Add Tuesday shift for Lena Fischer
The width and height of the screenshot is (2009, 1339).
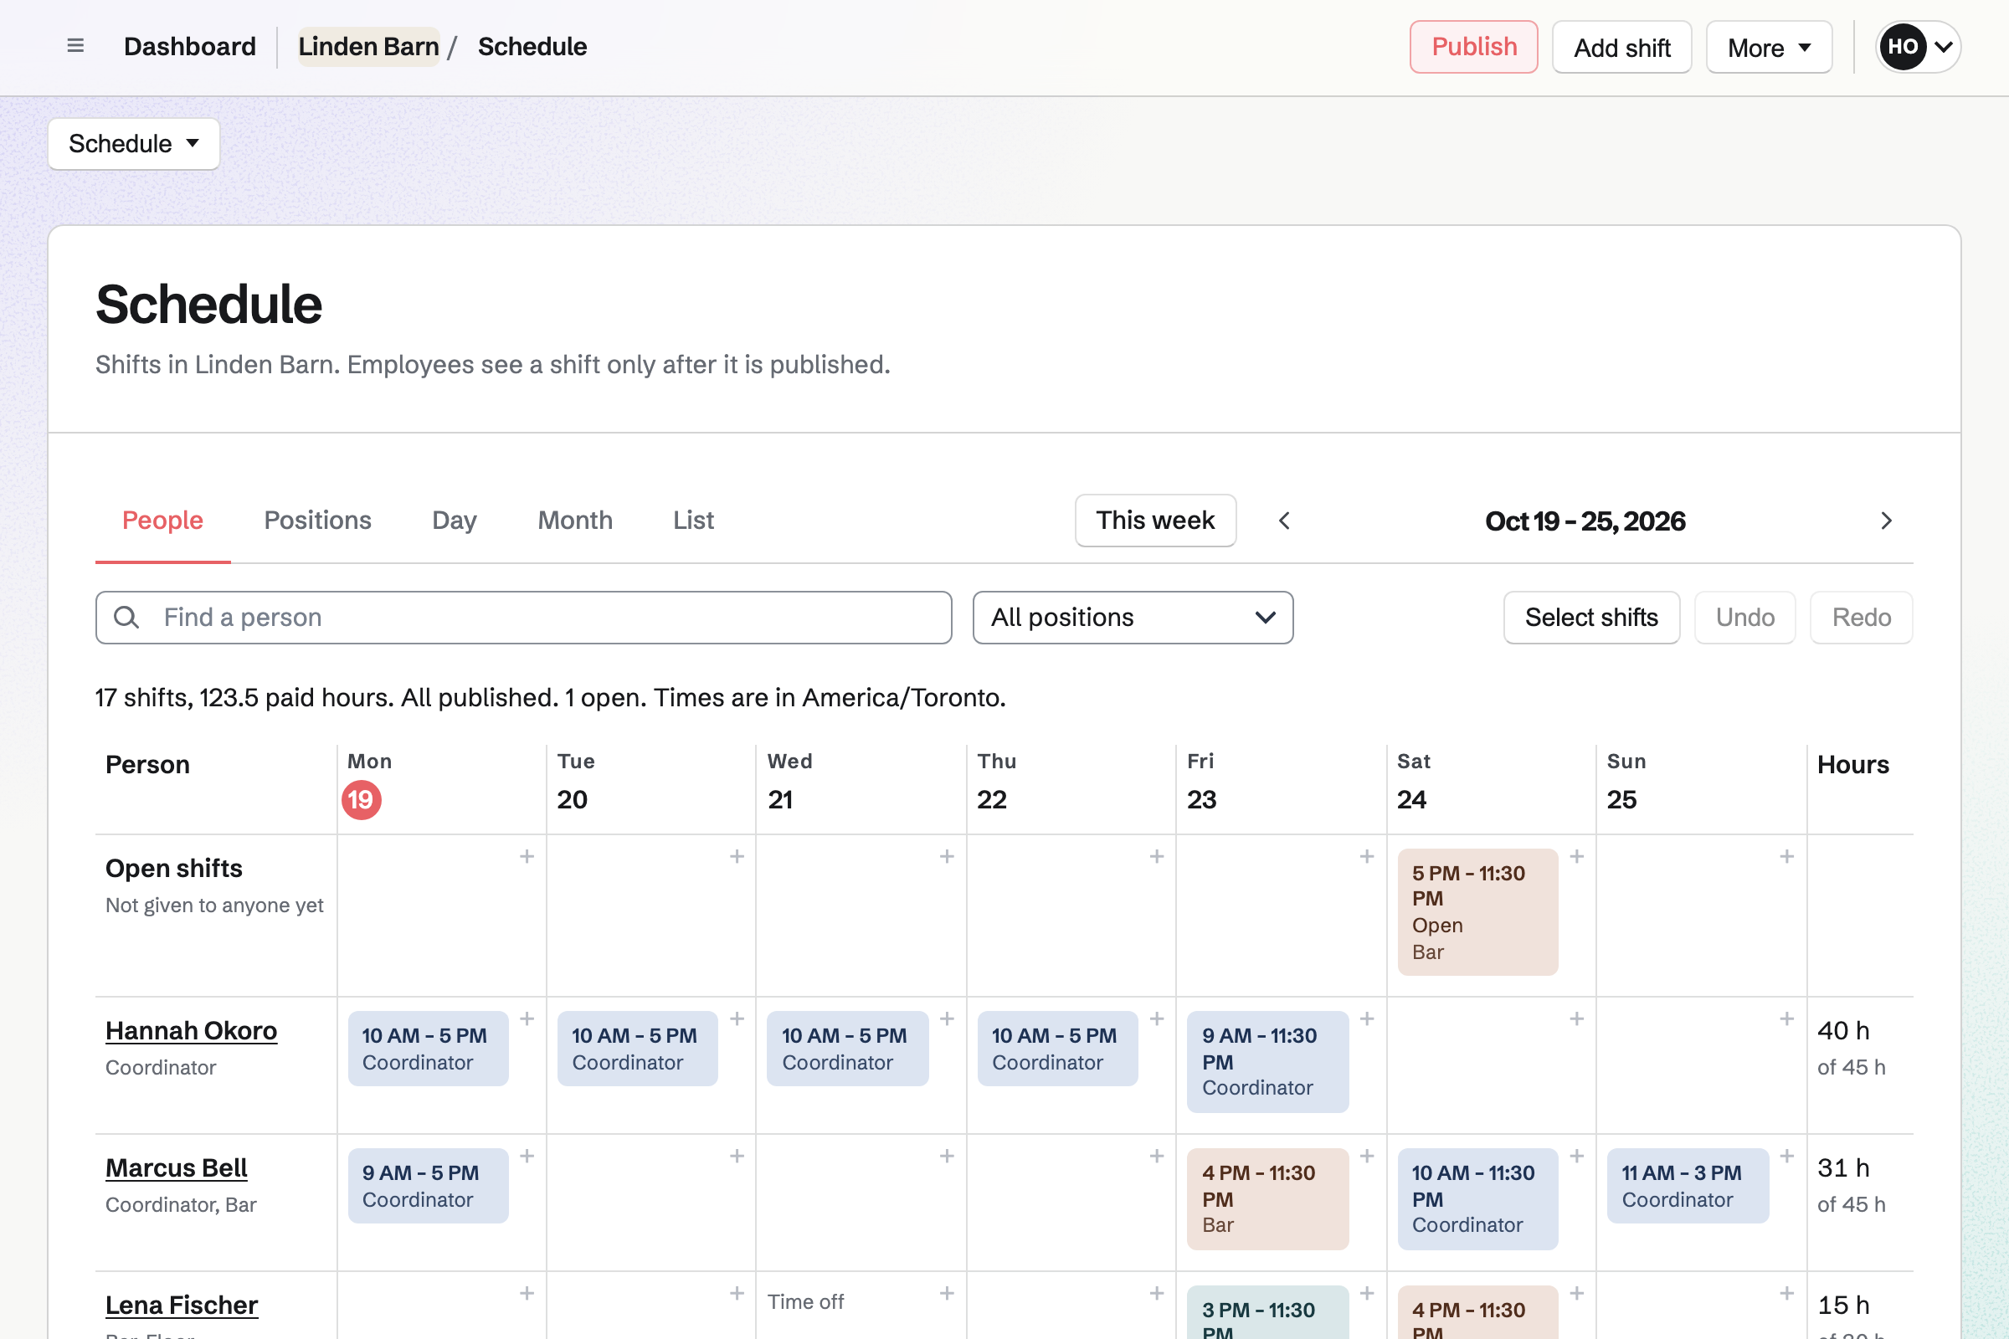tap(737, 1294)
